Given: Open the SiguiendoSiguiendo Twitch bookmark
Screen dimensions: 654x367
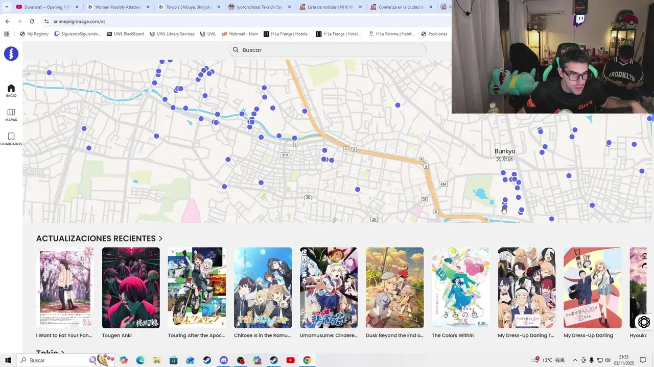Looking at the screenshot, I should tap(78, 34).
